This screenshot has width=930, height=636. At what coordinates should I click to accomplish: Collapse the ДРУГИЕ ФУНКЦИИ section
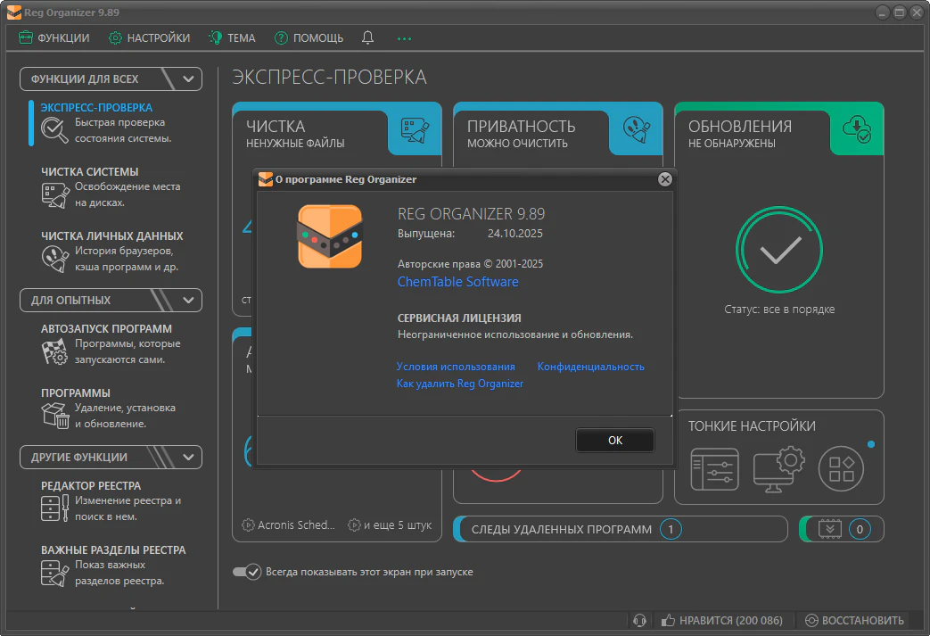point(188,457)
